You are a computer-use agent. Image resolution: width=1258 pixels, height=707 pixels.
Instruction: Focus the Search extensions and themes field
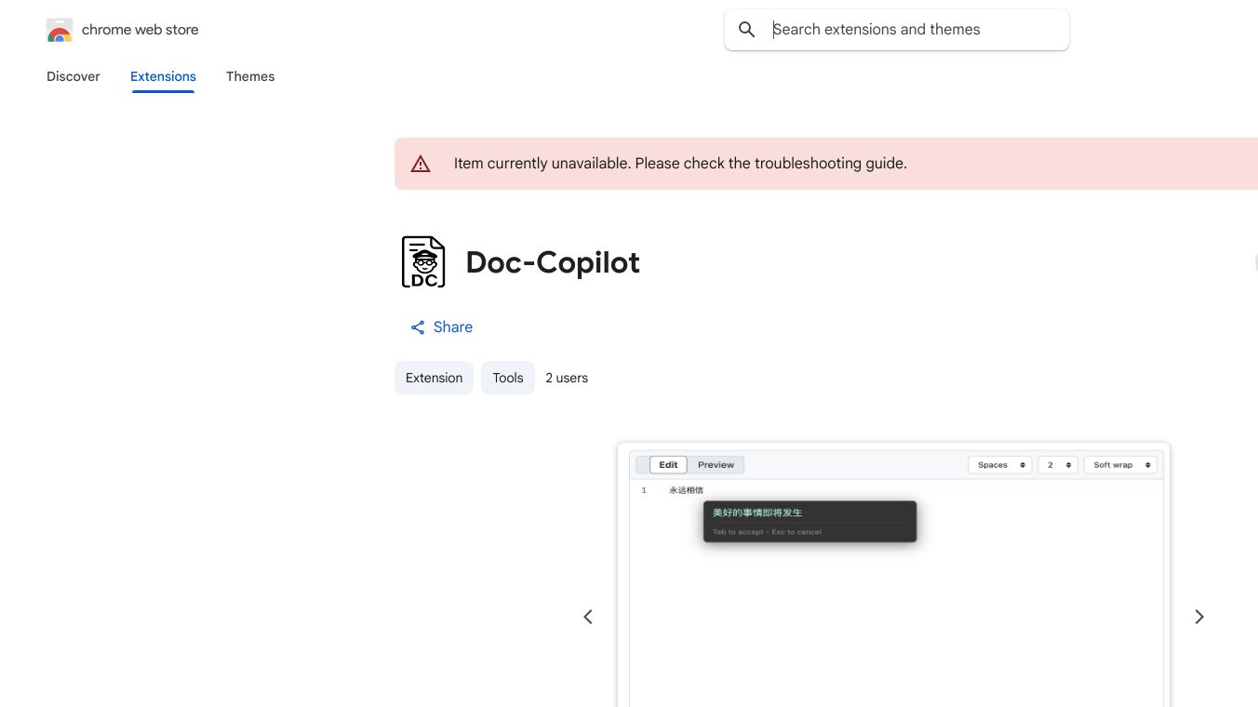click(912, 30)
